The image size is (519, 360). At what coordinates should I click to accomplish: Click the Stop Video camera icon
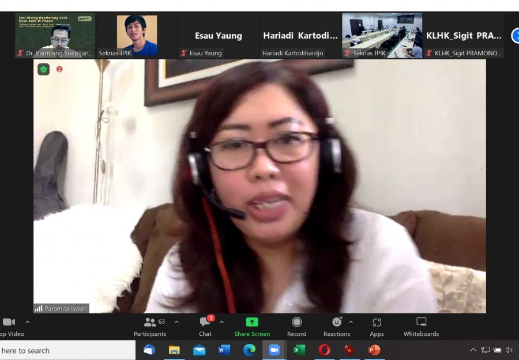click(x=9, y=322)
